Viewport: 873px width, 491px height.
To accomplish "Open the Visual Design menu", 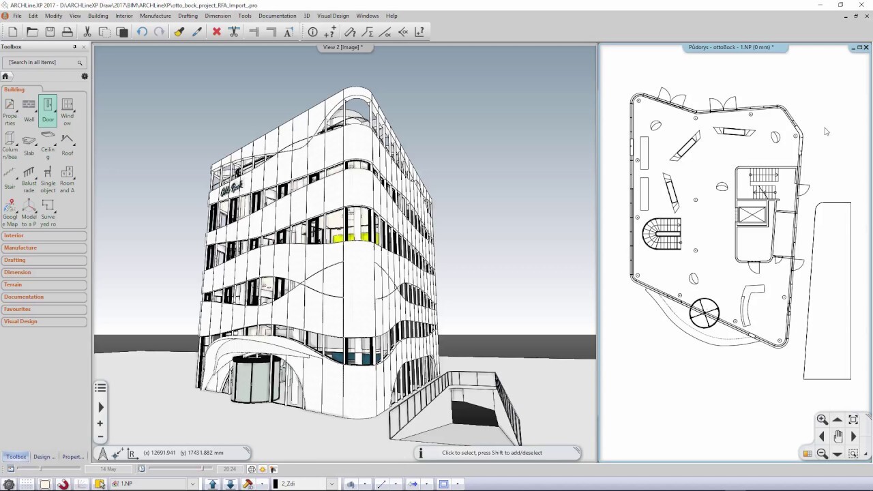I will point(333,16).
